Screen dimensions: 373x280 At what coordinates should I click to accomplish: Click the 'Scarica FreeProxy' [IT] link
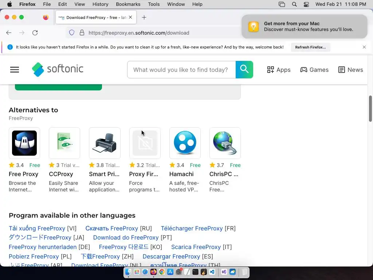pos(196,247)
